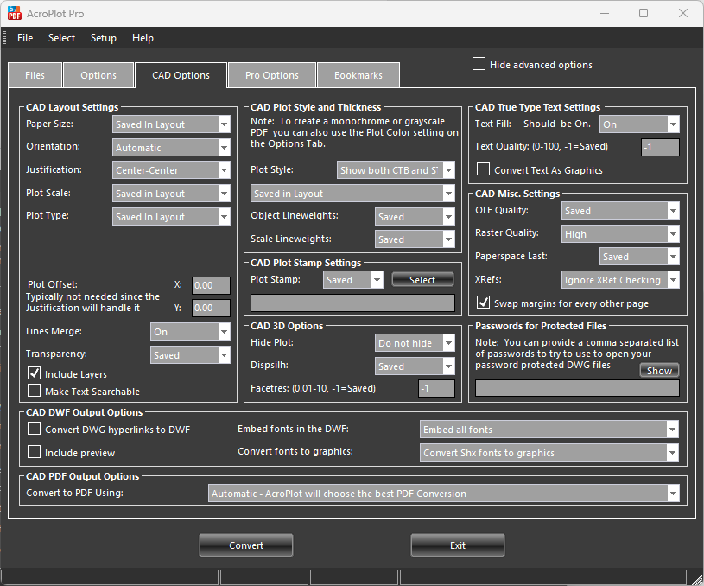Screen dimensions: 704x586
Task: Enable Hide advanced options checkbox
Action: (479, 64)
